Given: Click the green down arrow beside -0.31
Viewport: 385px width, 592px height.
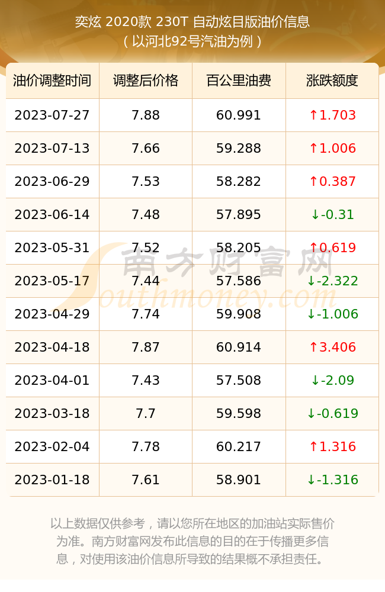Looking at the screenshot, I should 315,215.
